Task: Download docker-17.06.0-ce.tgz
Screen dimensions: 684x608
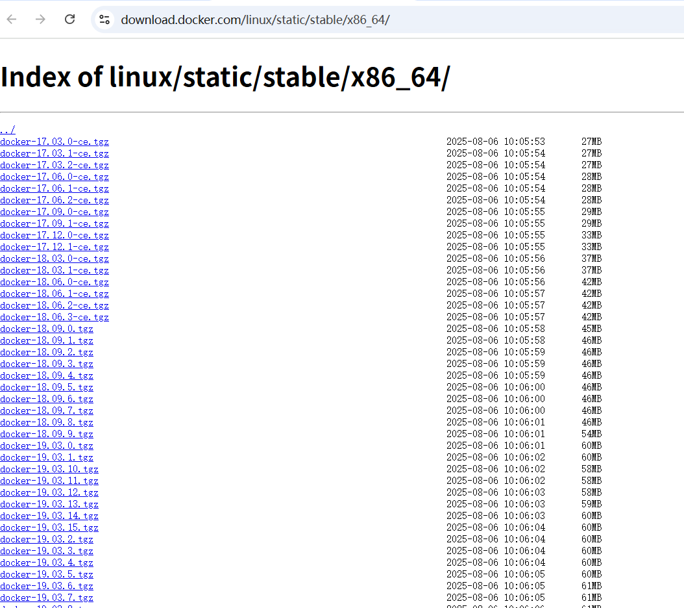Action: pos(55,177)
